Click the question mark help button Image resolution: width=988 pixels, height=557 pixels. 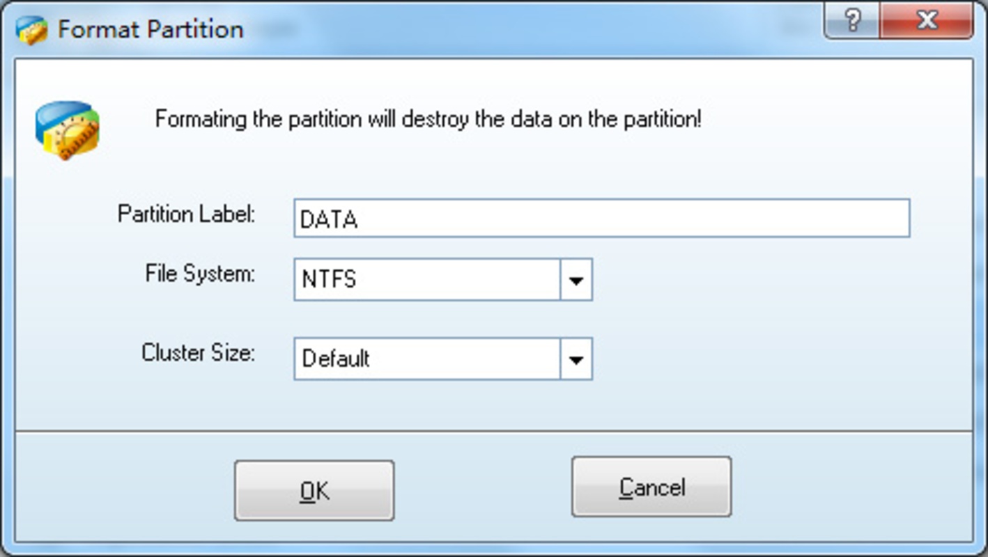[853, 20]
